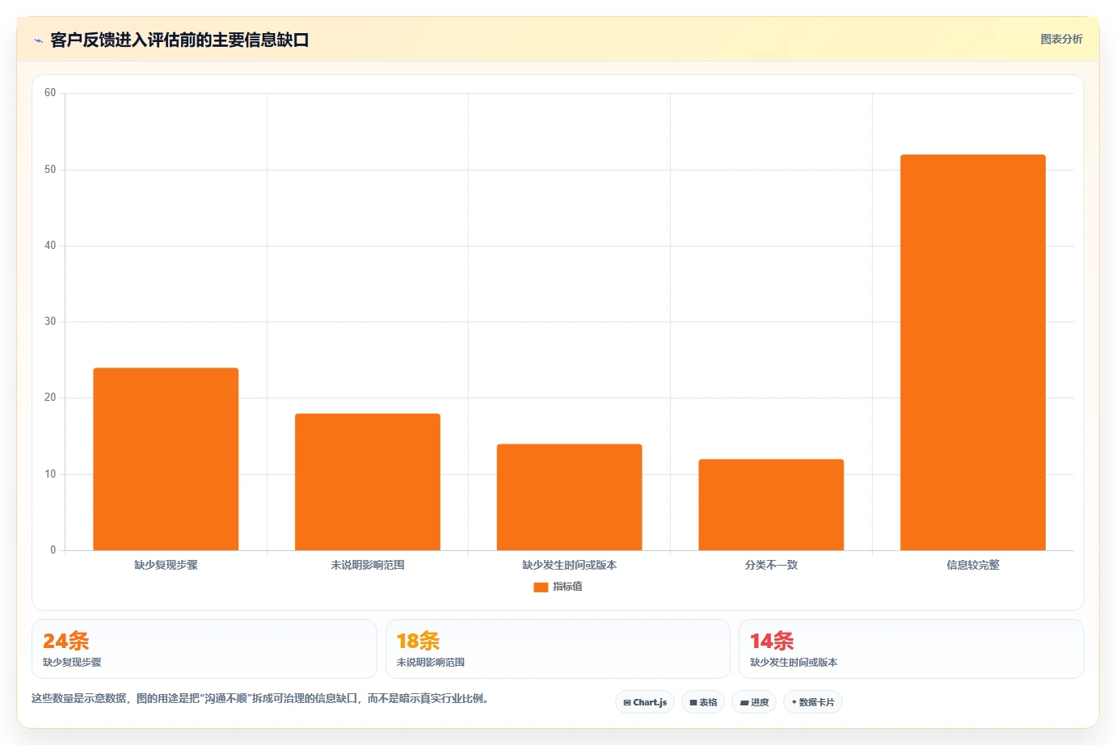Click 未说明影响范围 caption under 18条
The image size is (1116, 745).
[431, 662]
